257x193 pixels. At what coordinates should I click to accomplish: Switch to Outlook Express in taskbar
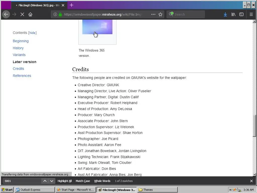(35, 190)
